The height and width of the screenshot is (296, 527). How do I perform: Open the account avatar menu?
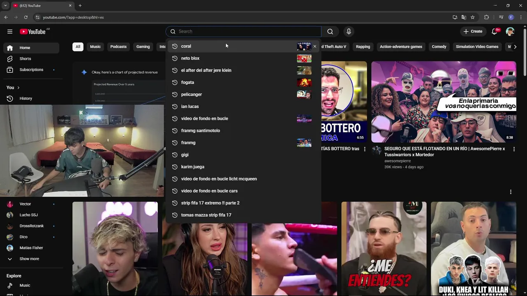click(510, 32)
